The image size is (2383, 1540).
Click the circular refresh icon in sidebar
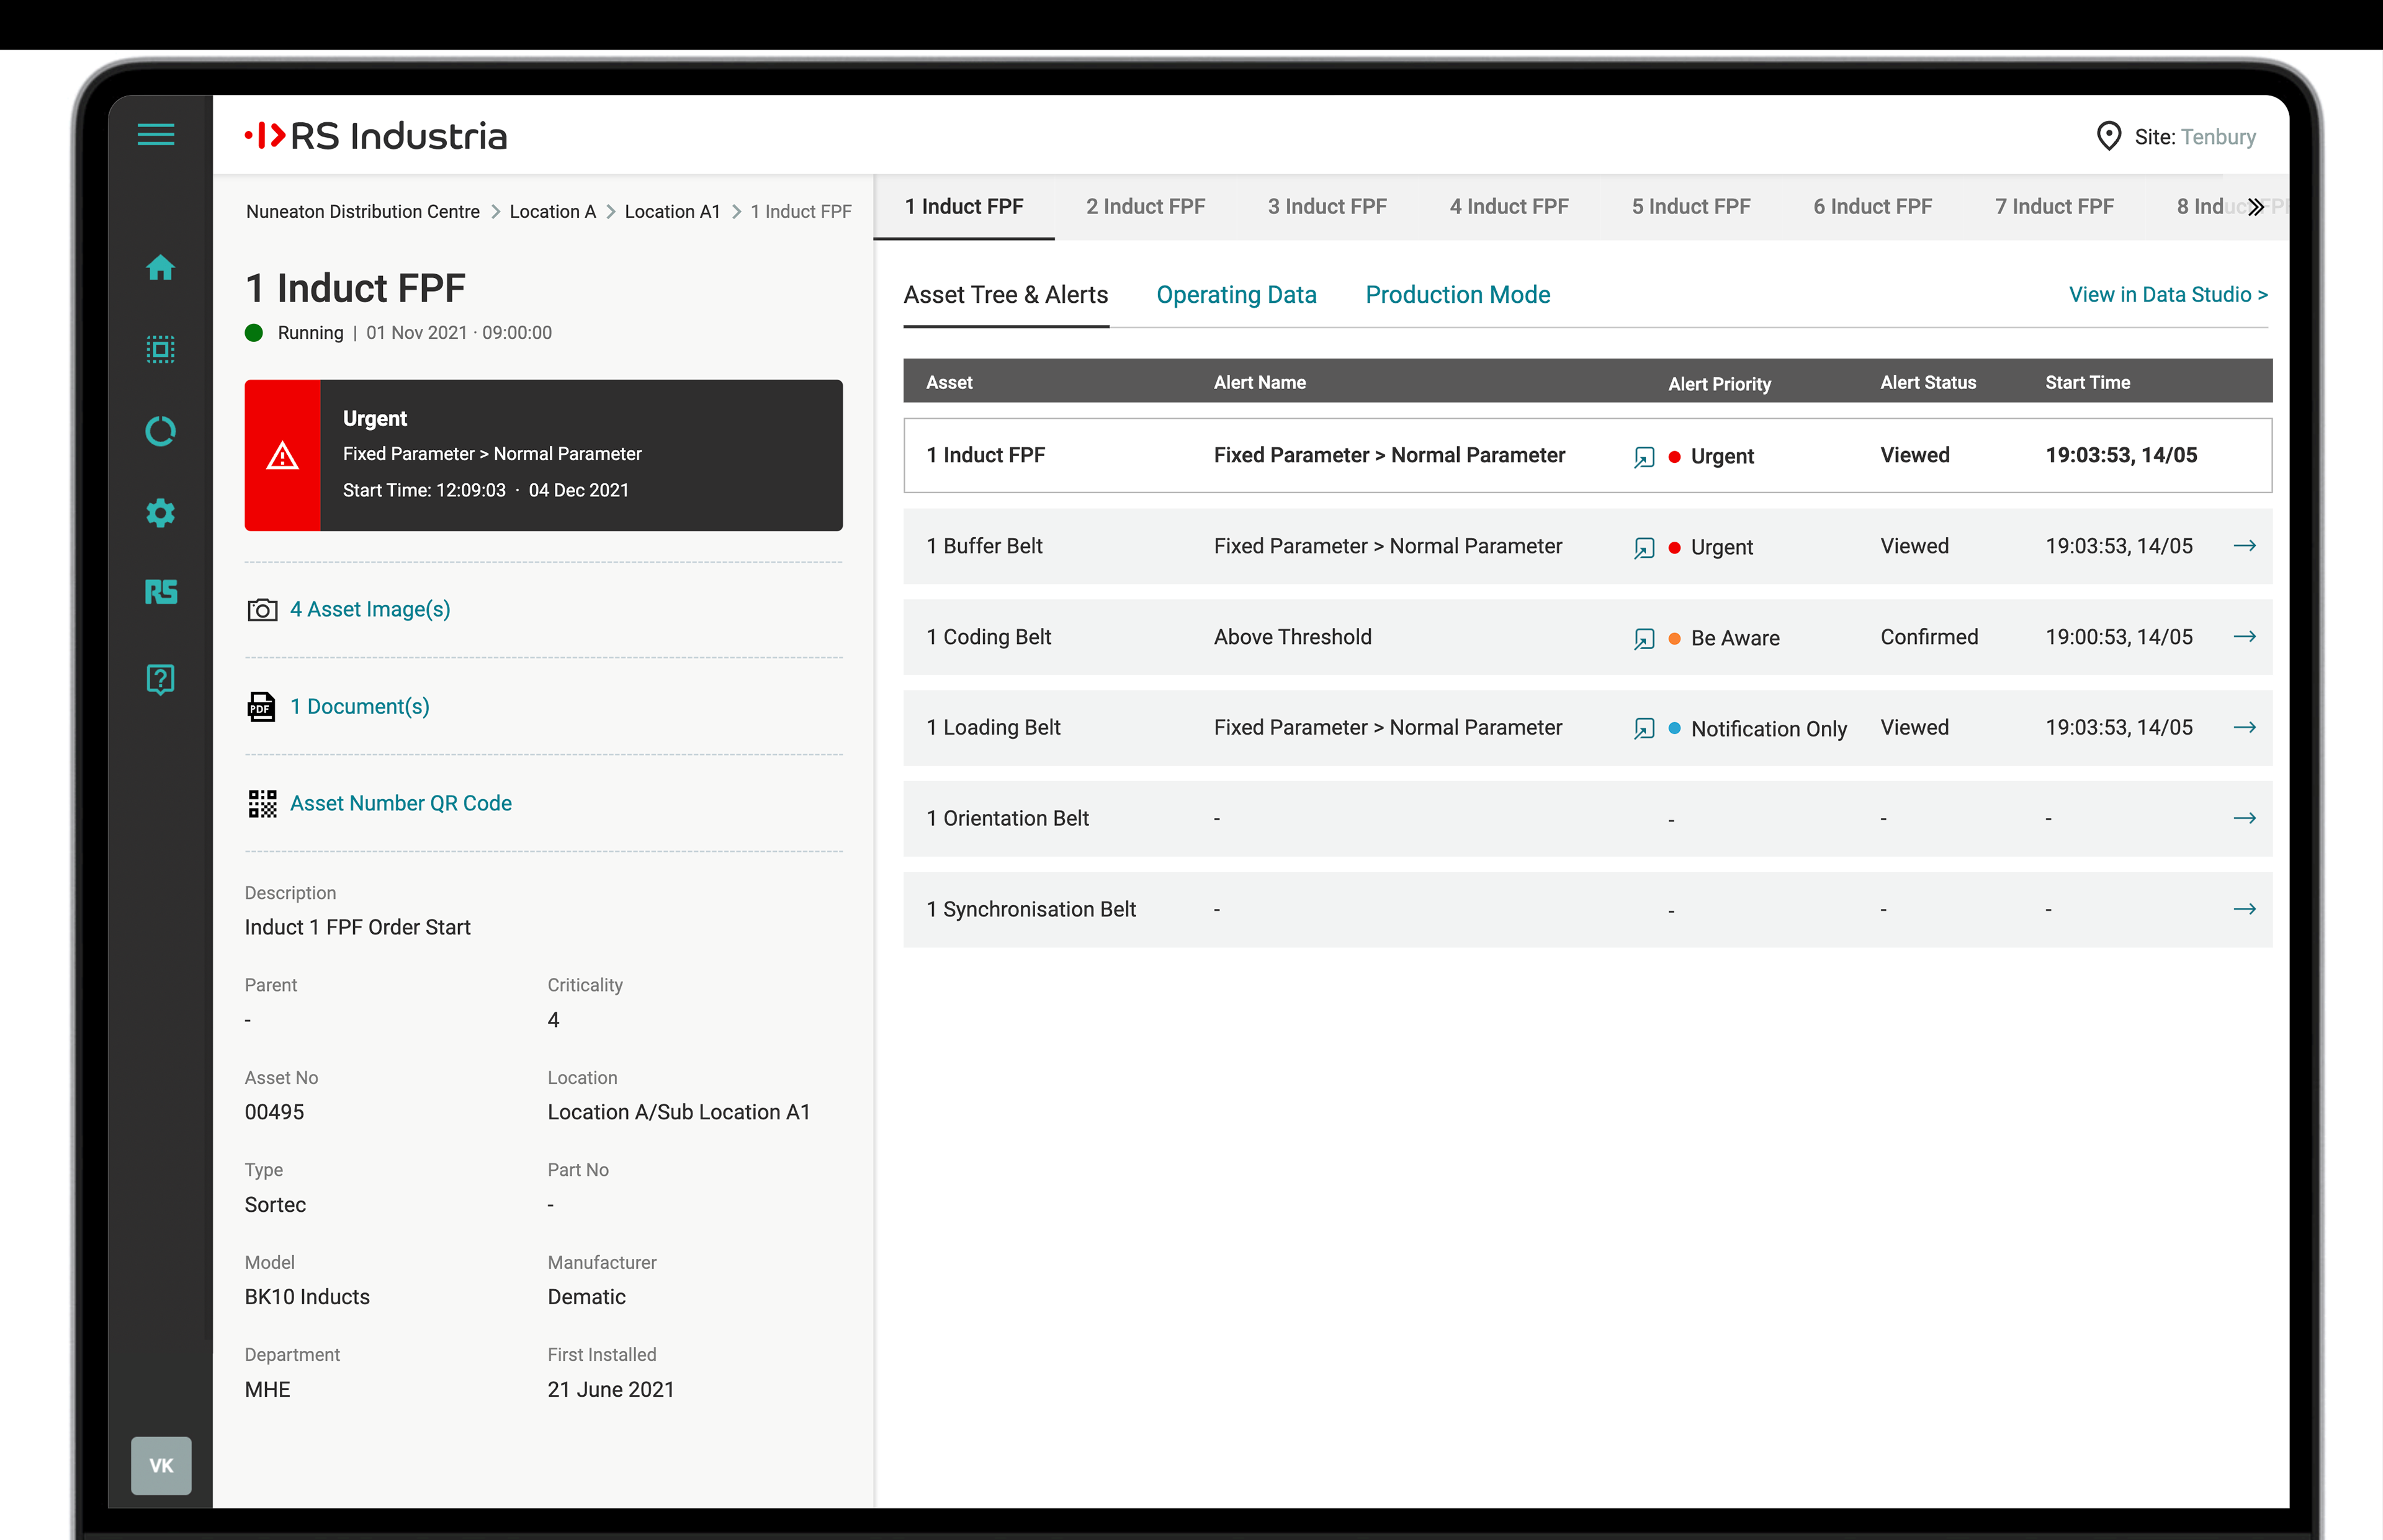pyautogui.click(x=160, y=431)
